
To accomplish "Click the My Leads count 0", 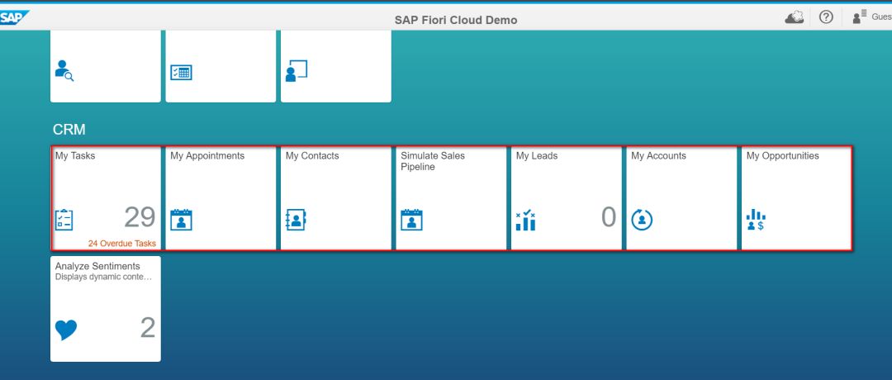I will pyautogui.click(x=609, y=217).
